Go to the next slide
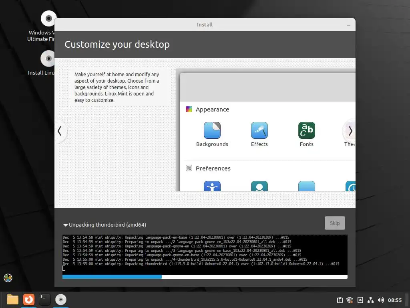410x308 pixels. (350, 131)
